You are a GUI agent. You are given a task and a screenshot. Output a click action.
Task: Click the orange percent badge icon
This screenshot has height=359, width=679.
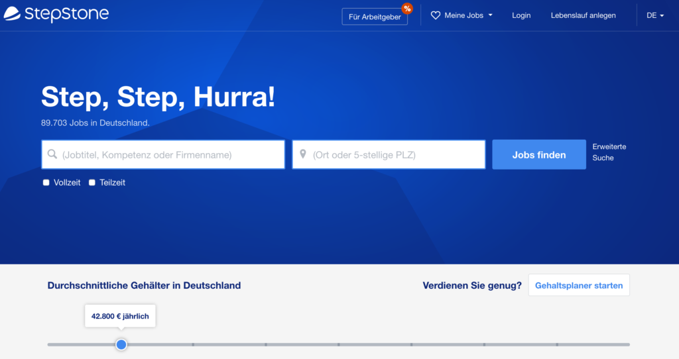point(407,9)
